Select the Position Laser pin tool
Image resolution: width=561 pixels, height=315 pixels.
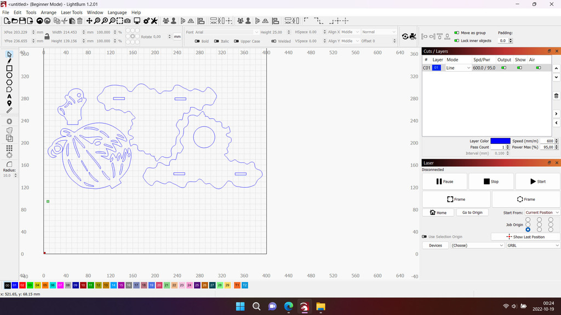click(9, 103)
